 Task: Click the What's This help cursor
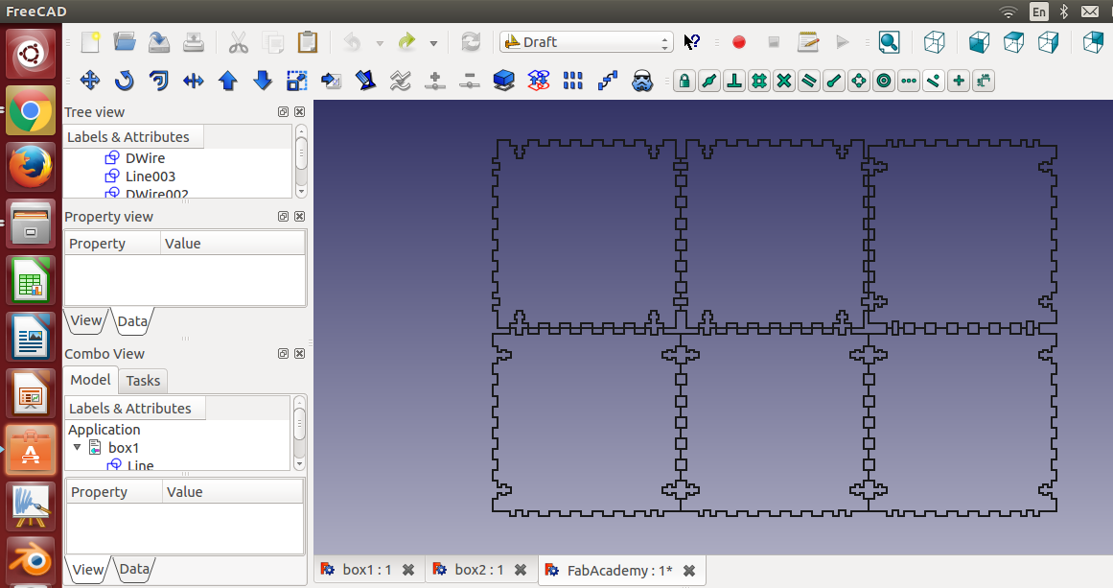point(691,42)
